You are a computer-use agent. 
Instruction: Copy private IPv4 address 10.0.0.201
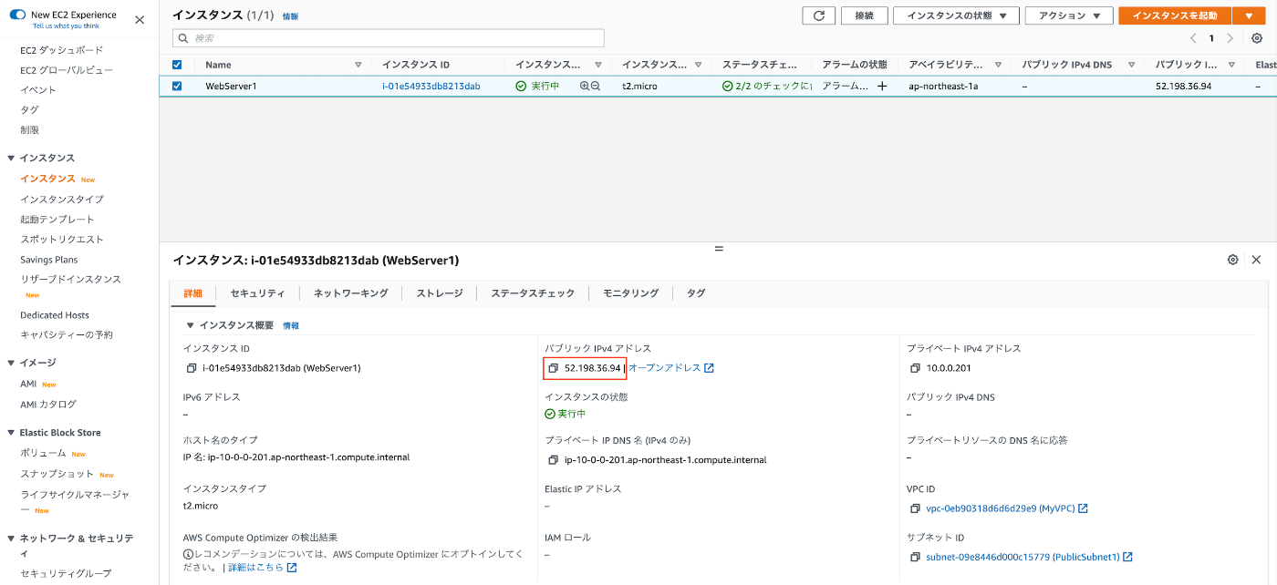pos(915,368)
